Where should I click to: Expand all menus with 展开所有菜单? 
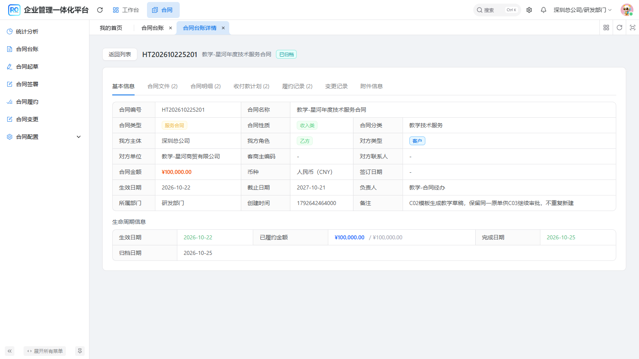point(45,351)
